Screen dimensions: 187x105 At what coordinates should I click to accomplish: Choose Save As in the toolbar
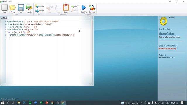29,8
